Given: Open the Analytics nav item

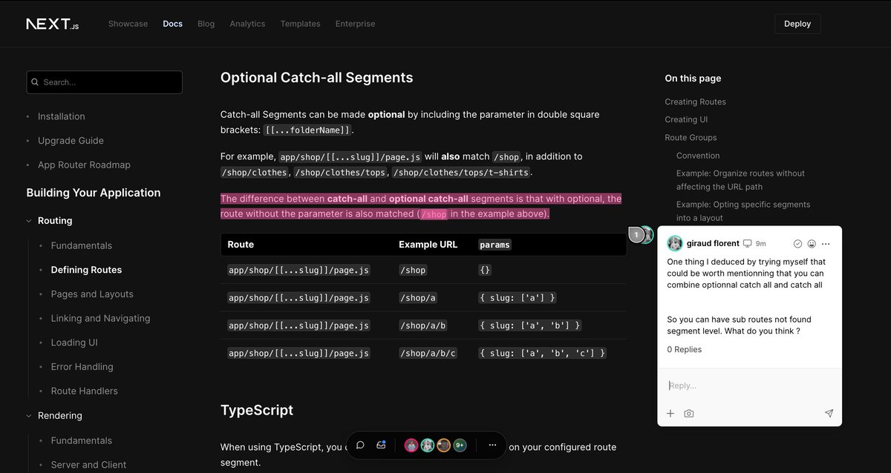Looking at the screenshot, I should click(247, 24).
